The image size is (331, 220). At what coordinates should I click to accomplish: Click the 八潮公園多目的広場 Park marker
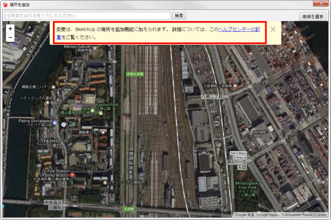[x=92, y=111]
